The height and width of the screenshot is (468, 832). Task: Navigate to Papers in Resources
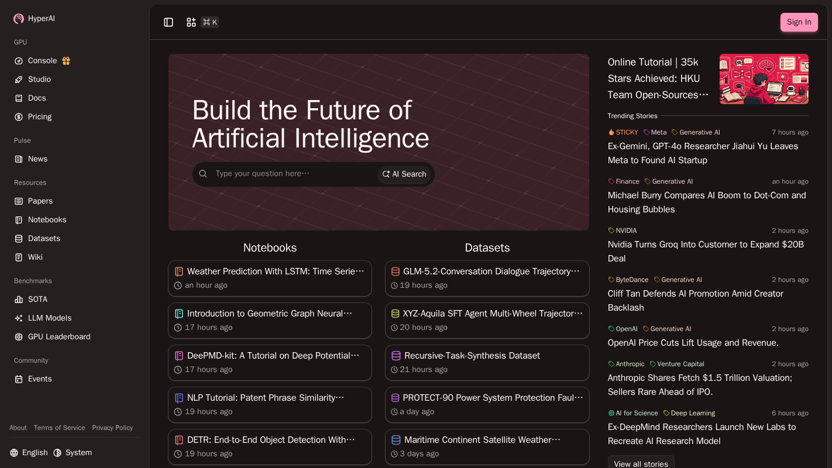click(x=40, y=201)
